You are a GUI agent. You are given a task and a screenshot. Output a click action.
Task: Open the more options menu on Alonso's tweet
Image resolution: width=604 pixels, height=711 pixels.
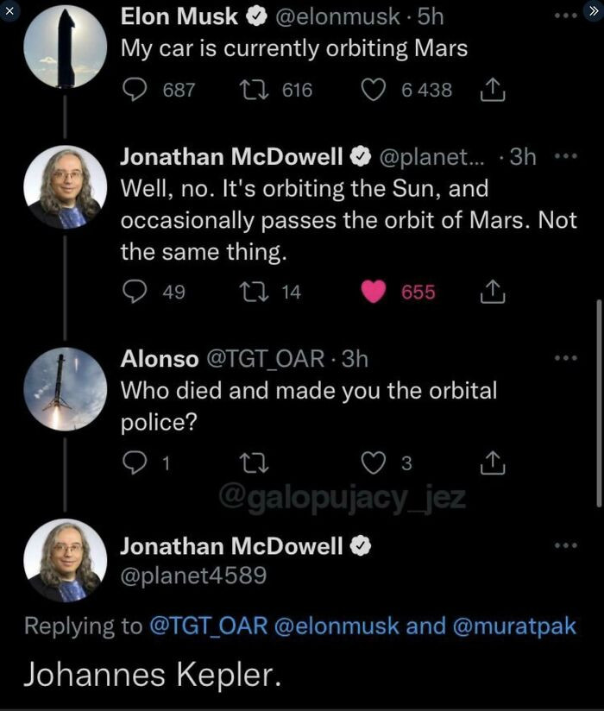[x=564, y=356]
